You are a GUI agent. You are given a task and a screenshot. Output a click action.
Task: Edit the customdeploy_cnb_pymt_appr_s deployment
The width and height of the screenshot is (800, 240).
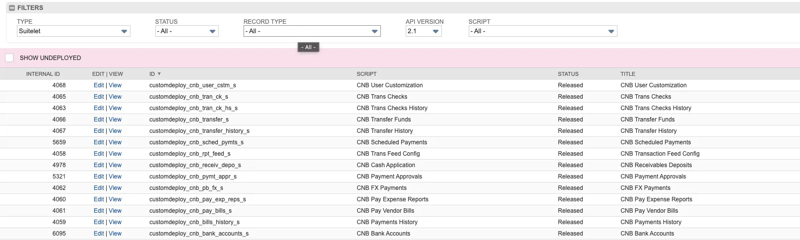pos(99,177)
